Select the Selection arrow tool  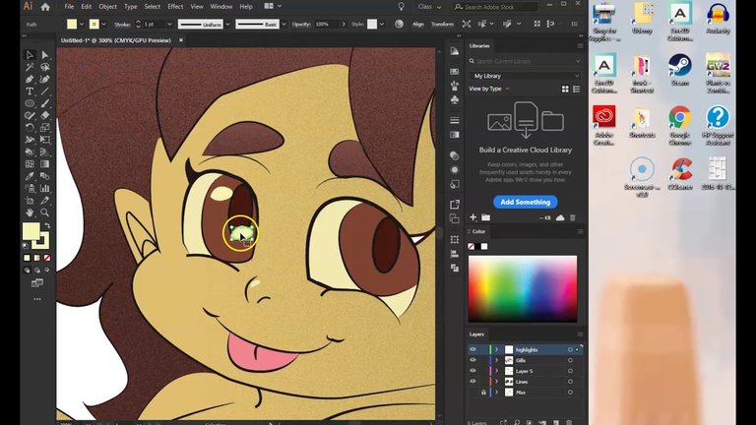(x=30, y=55)
